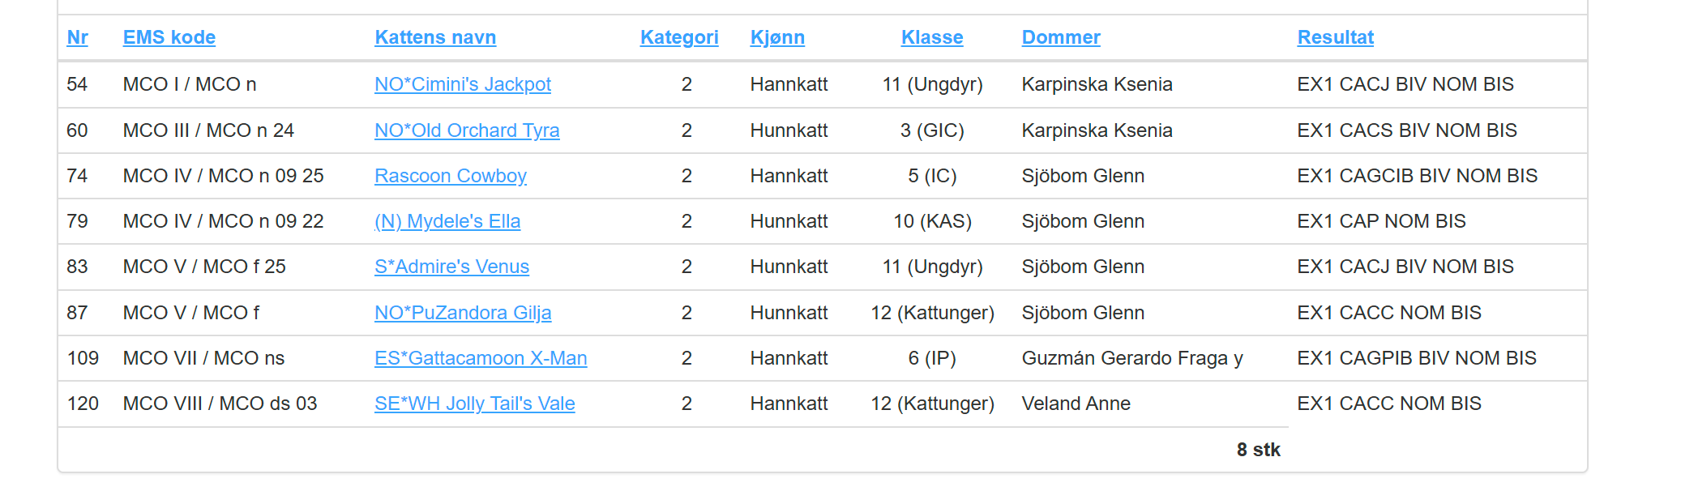The height and width of the screenshot is (504, 1681).
Task: Click result EX1 CAGCIB BIV NOM BIS
Action: pyautogui.click(x=1417, y=176)
